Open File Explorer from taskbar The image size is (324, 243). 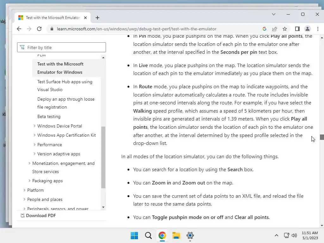coord(176,235)
